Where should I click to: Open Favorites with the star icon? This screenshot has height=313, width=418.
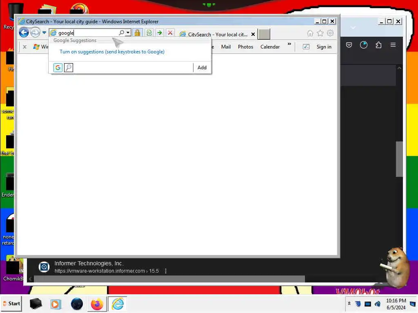pos(320,33)
